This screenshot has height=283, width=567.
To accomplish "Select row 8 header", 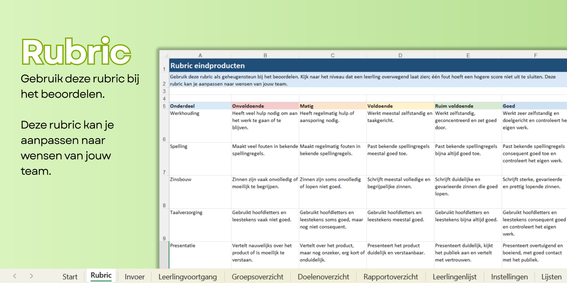I will 164,192.
